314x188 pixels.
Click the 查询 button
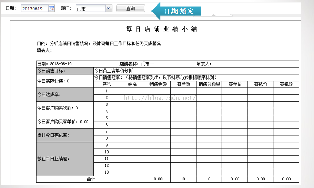(130, 8)
